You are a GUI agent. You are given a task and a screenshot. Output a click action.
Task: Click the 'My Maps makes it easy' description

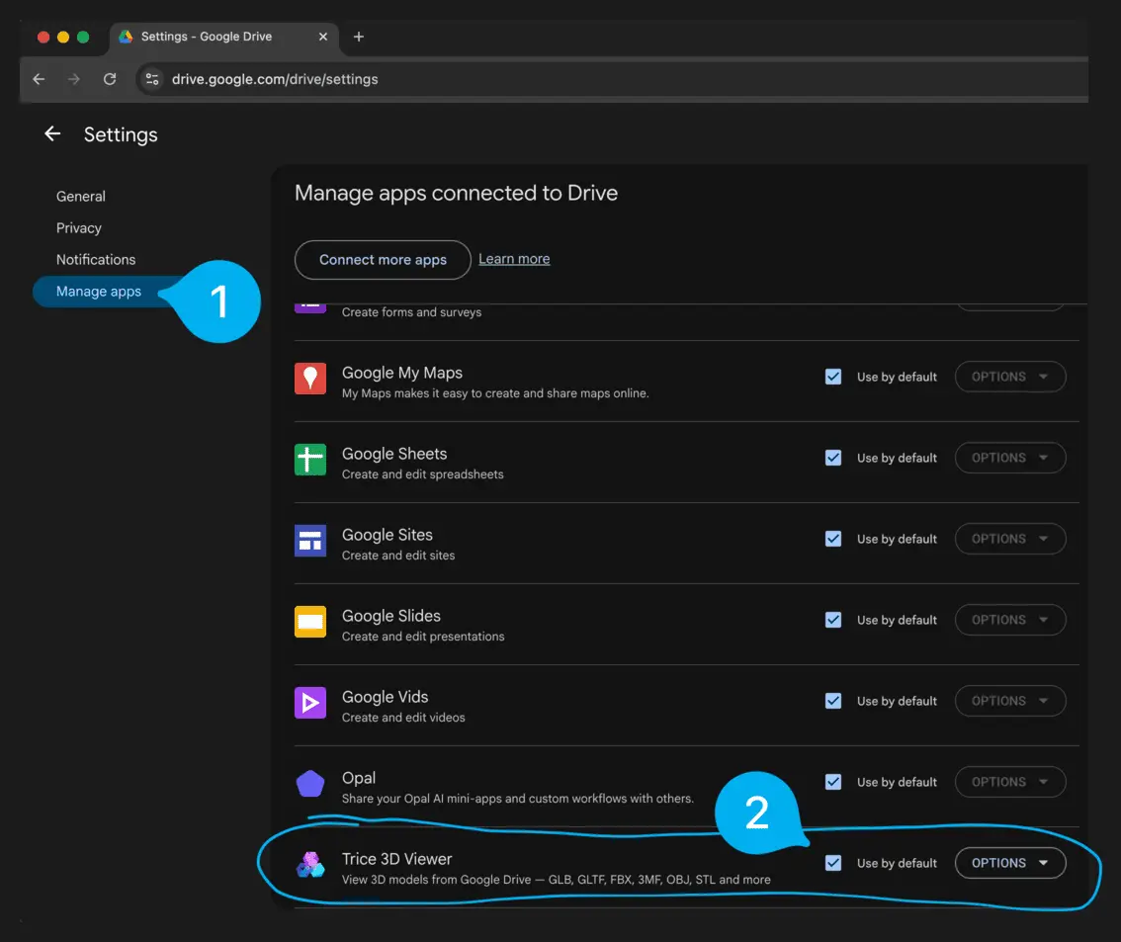pos(494,393)
